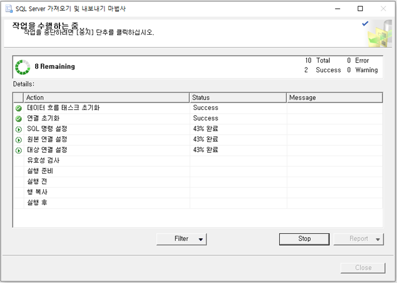The width and height of the screenshot is (397, 283).
Task: Click the in-progress icon beside 원본 연결 설정
Action: point(19,139)
